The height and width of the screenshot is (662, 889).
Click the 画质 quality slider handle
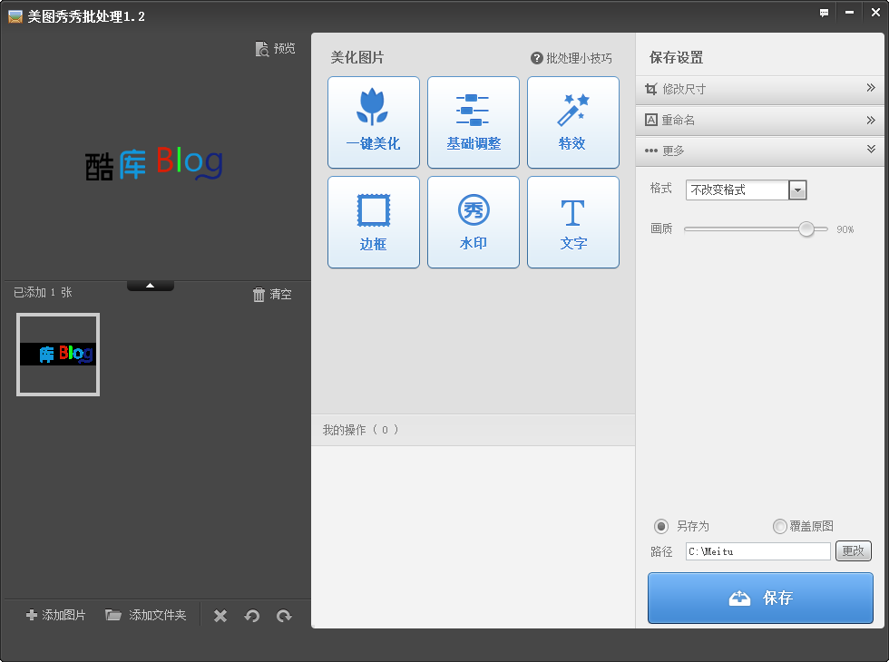coord(806,229)
